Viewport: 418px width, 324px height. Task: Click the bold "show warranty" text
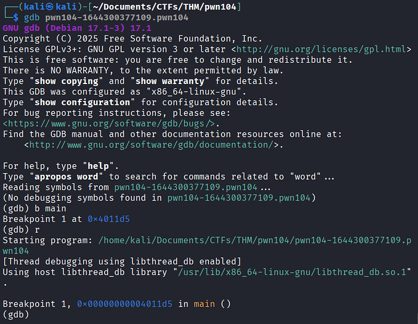170,81
